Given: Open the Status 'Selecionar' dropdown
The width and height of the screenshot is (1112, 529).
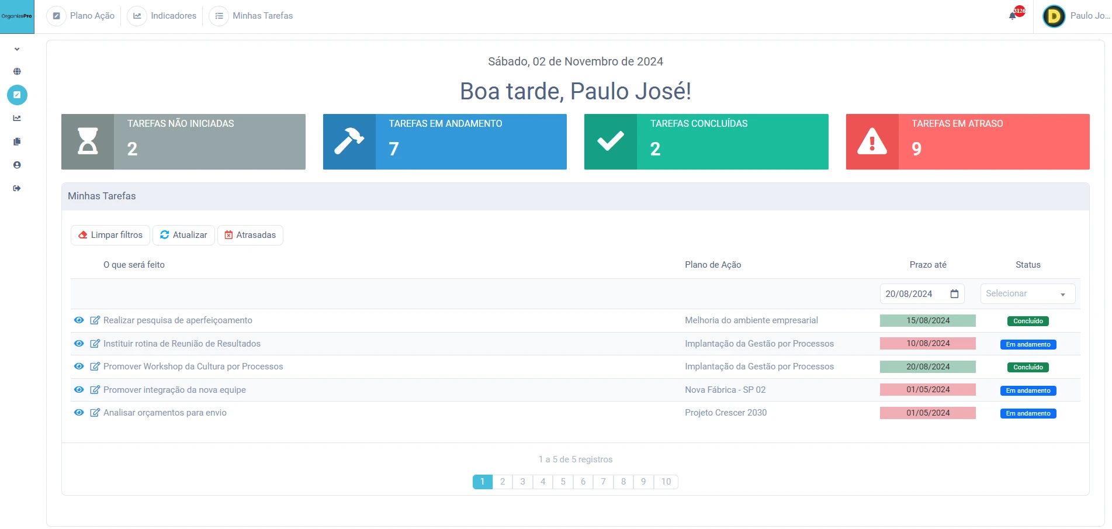Looking at the screenshot, I should 1027,293.
